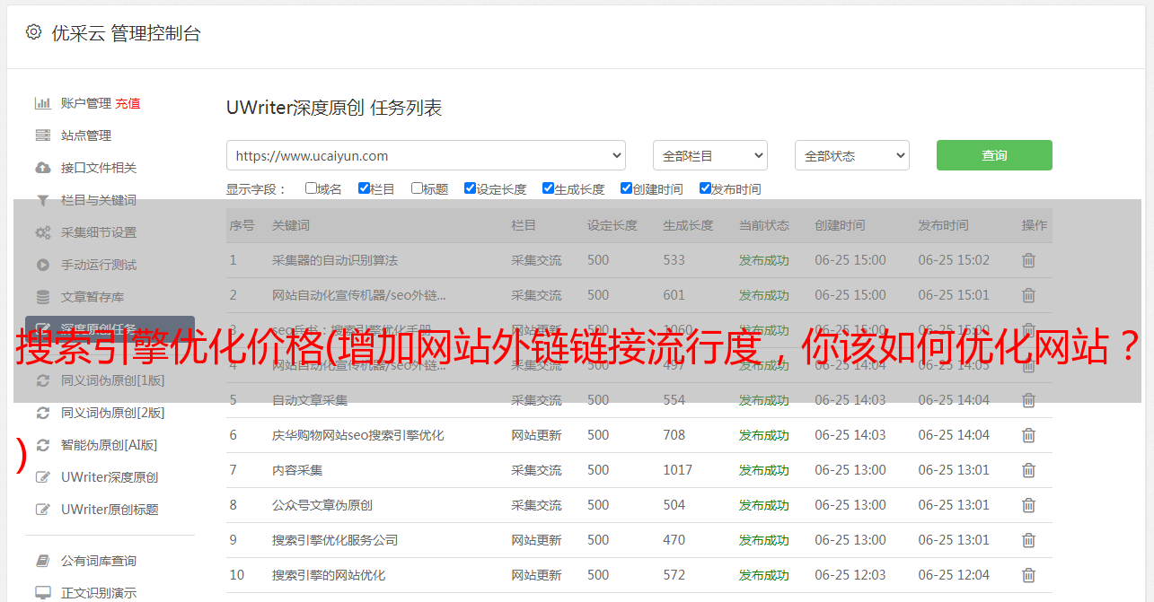Enable the 域名 display field checkbox
The image size is (1154, 602).
(311, 188)
